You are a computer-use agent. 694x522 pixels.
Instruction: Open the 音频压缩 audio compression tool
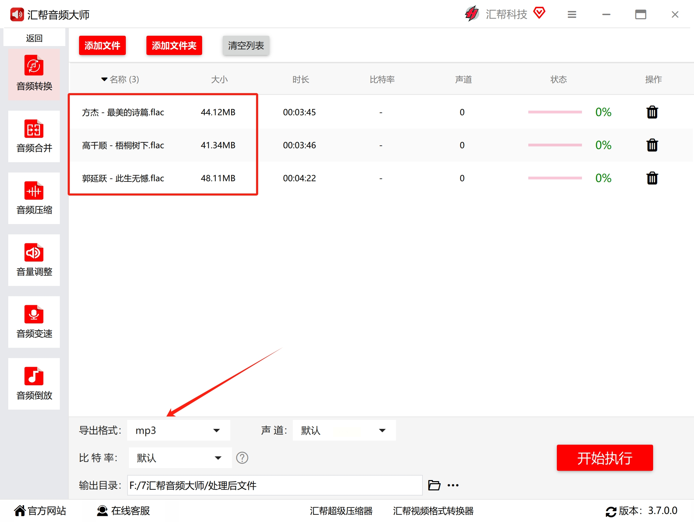(34, 198)
